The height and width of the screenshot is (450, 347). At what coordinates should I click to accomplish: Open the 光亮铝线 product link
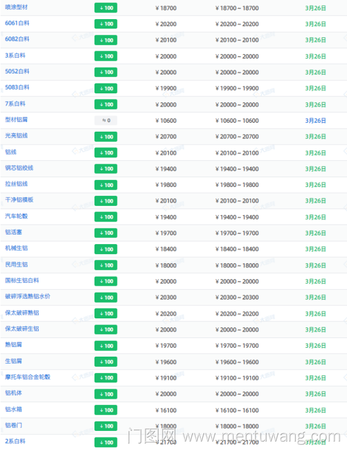16,136
